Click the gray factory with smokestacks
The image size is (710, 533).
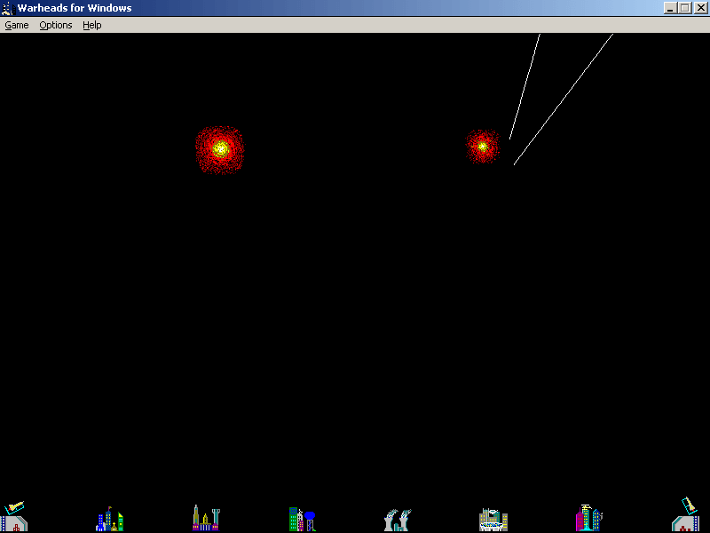398,521
